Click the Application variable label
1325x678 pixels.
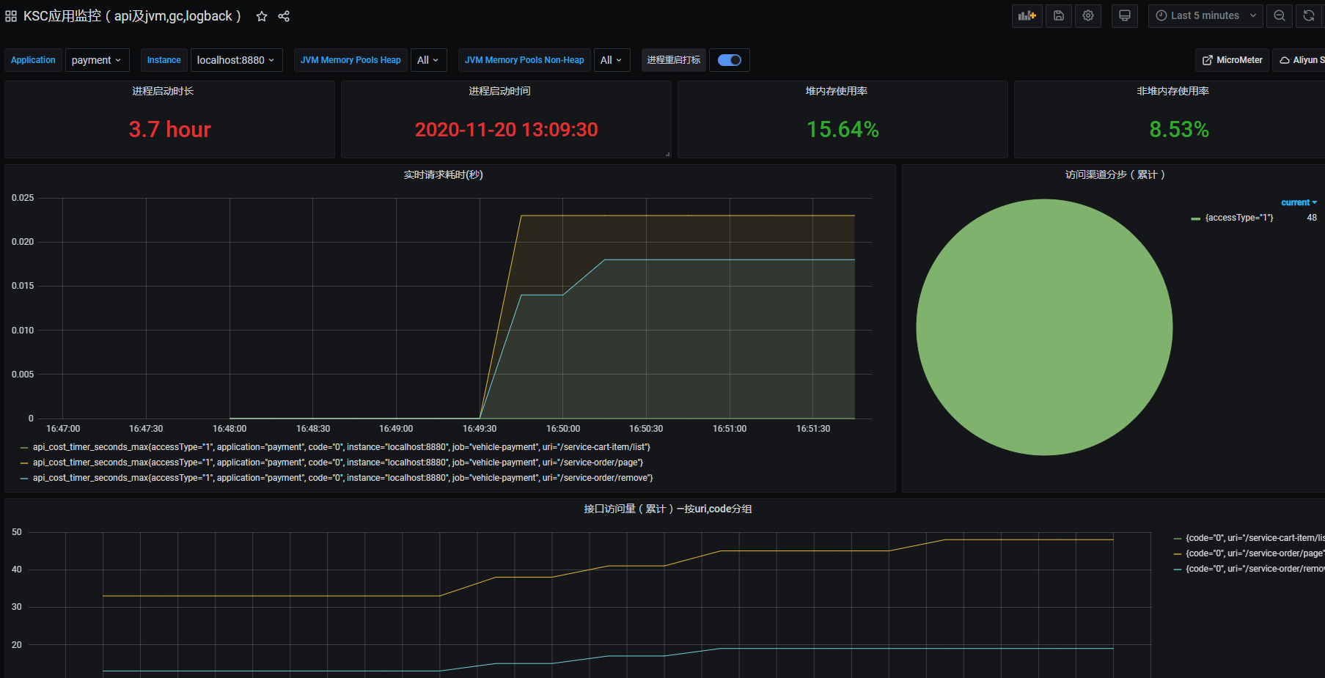pyautogui.click(x=33, y=60)
